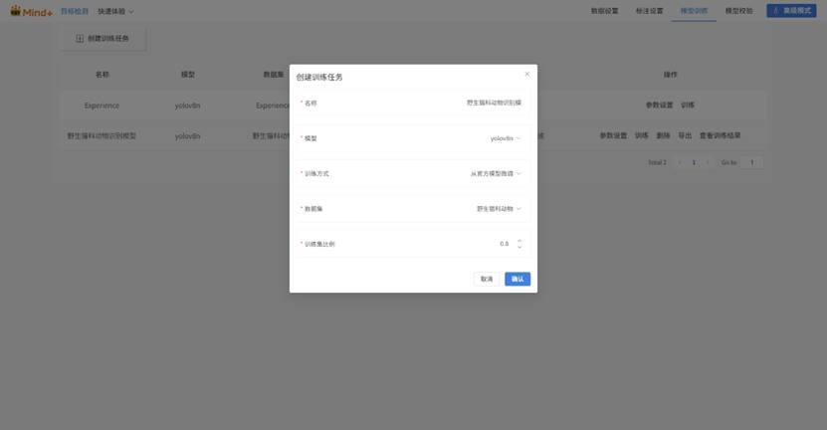
Task: Increase 训练集比例 with the up arrow
Action: pos(519,240)
